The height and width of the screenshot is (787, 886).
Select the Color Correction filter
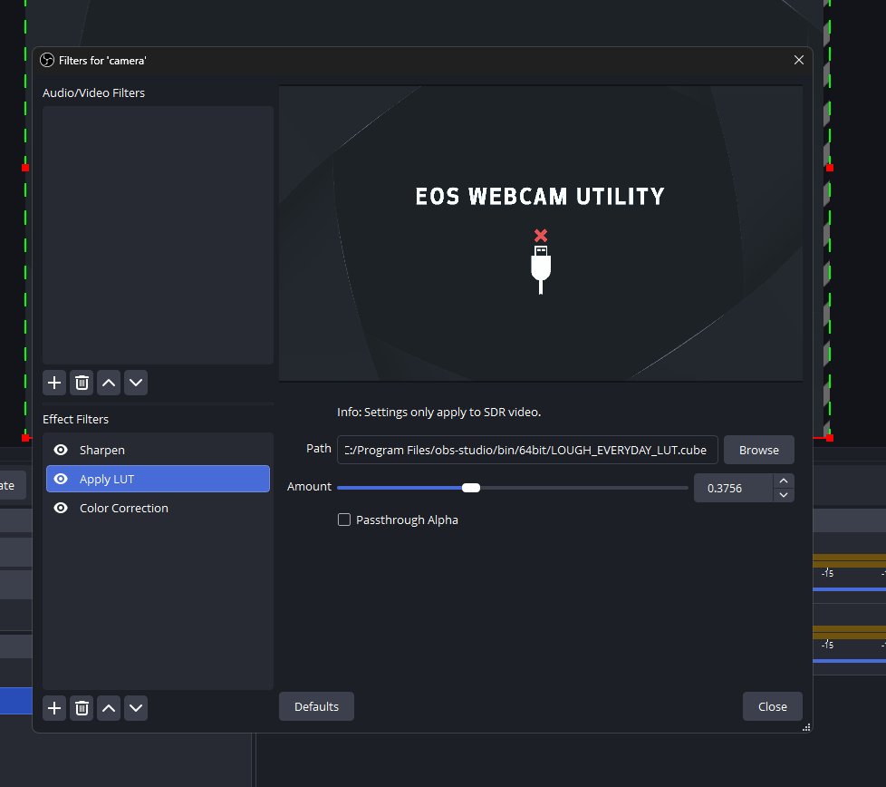pyautogui.click(x=158, y=508)
